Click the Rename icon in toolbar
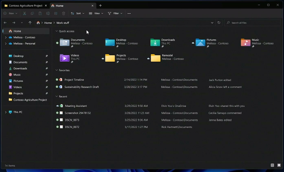This screenshot has width=284, height=172. click(48, 13)
